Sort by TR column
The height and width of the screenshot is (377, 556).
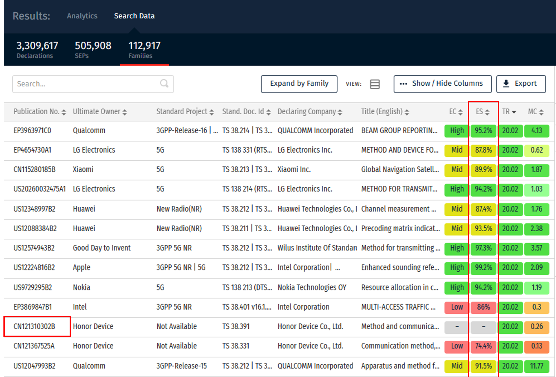509,112
